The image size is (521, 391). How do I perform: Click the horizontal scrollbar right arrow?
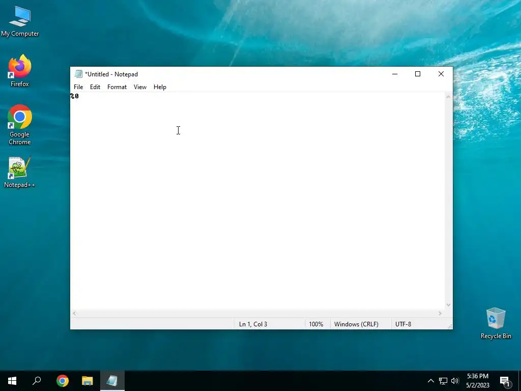click(440, 313)
